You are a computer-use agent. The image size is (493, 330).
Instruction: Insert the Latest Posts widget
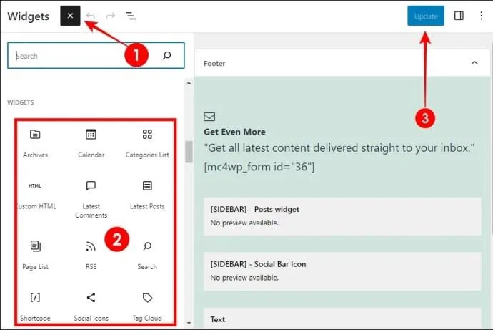tap(147, 195)
